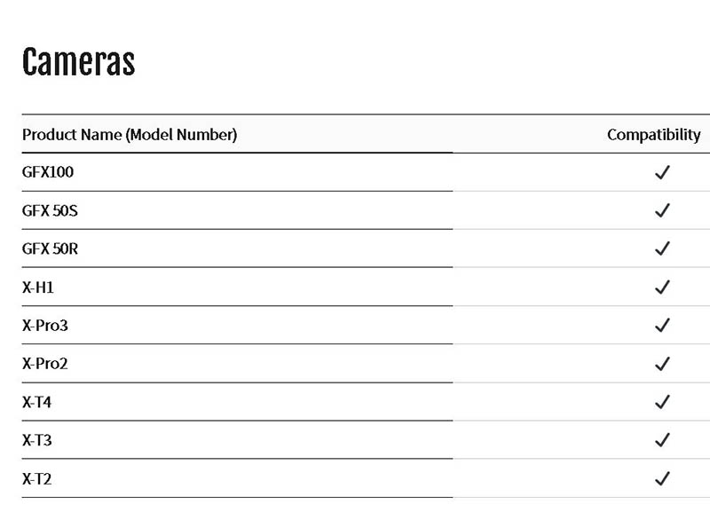Select the X-H1 product name

click(x=37, y=288)
